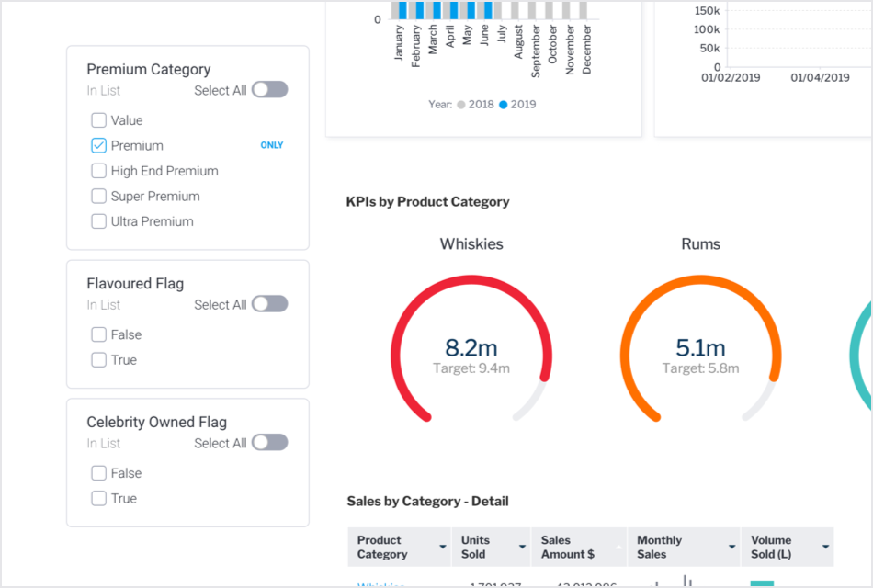The width and height of the screenshot is (873, 588).
Task: Open the Product Category column dropdown arrow
Action: coord(443,548)
